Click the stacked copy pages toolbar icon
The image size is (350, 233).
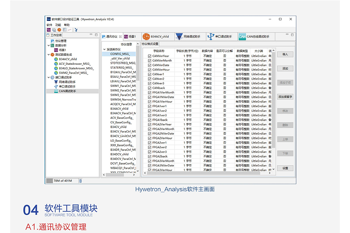tap(54, 30)
